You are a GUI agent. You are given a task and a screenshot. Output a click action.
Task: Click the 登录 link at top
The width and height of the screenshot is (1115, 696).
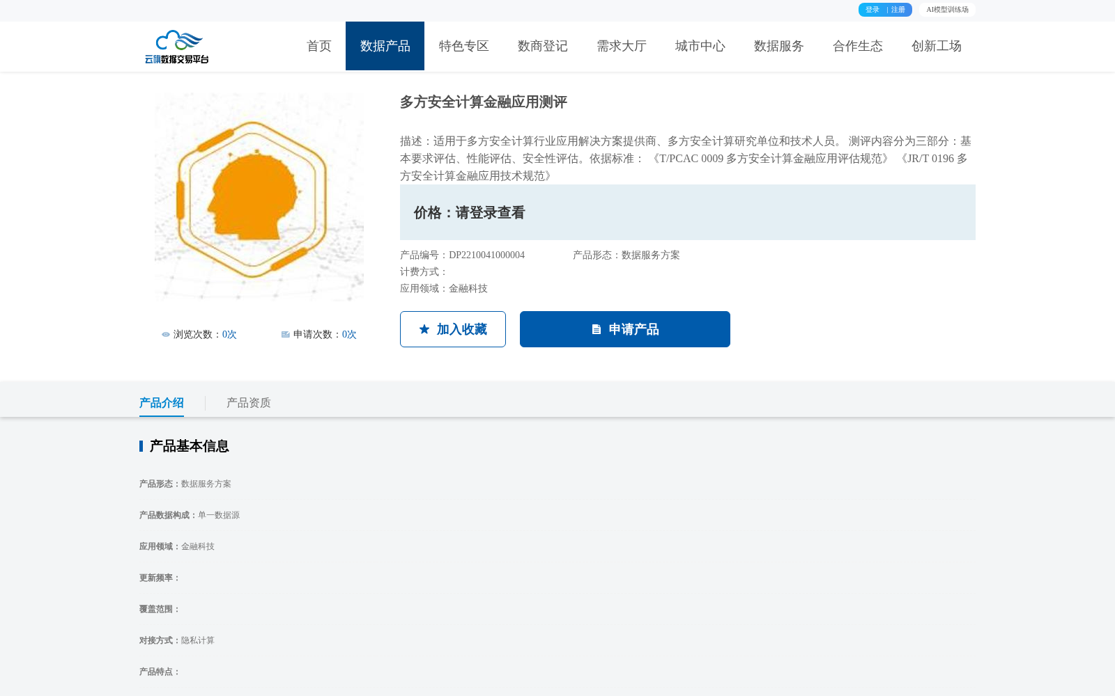872,10
